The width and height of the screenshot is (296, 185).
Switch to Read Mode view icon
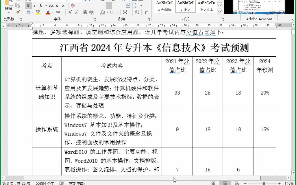pos(213,183)
